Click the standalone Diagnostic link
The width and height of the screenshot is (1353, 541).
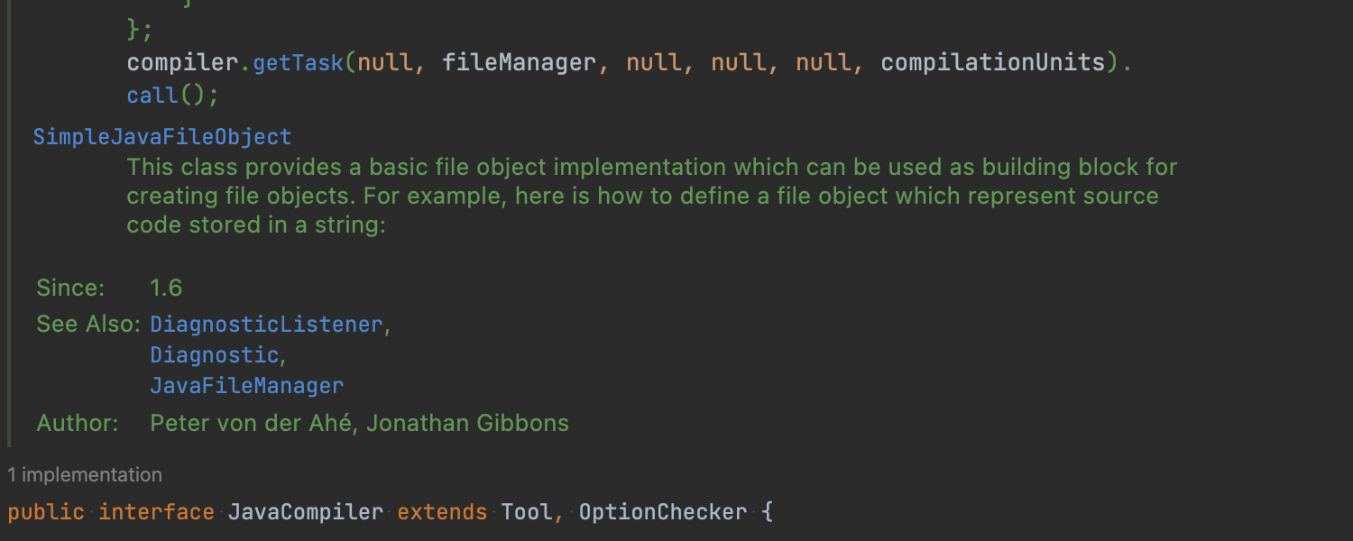[214, 355]
